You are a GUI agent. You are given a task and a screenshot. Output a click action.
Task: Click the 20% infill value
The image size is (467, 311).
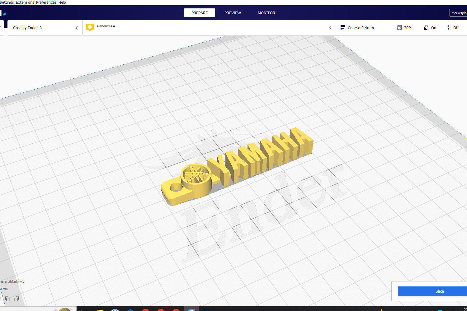point(408,28)
